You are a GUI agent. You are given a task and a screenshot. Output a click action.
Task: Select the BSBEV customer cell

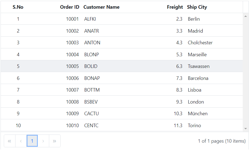pos(91,102)
